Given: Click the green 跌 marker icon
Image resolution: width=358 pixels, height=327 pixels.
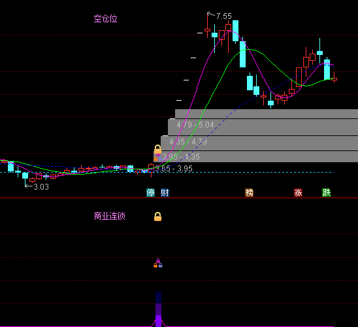Looking at the screenshot, I should point(326,193).
